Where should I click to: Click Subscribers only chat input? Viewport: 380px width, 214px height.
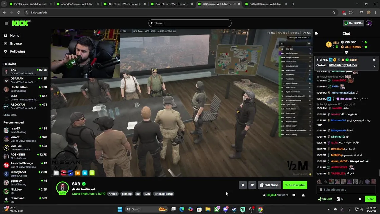346,190
